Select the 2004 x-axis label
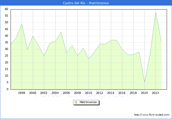 tap(55, 93)
